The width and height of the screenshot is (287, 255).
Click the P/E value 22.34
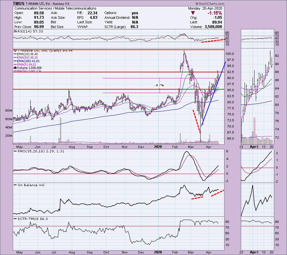[x=92, y=13]
